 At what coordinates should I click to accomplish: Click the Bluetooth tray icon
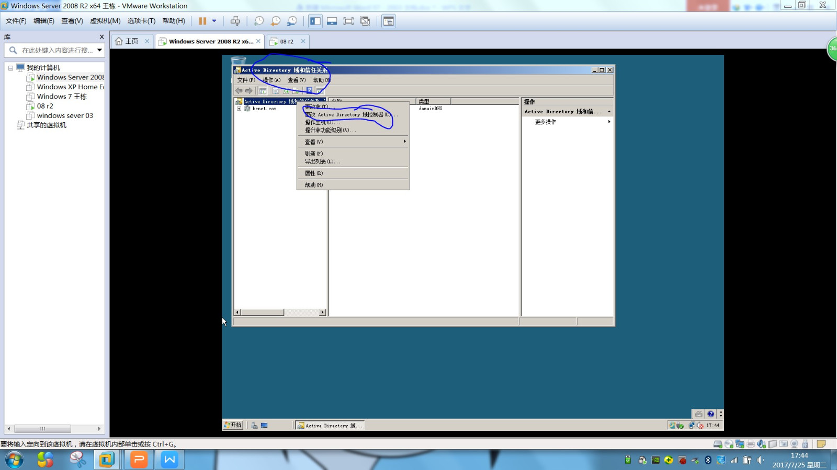tap(708, 460)
